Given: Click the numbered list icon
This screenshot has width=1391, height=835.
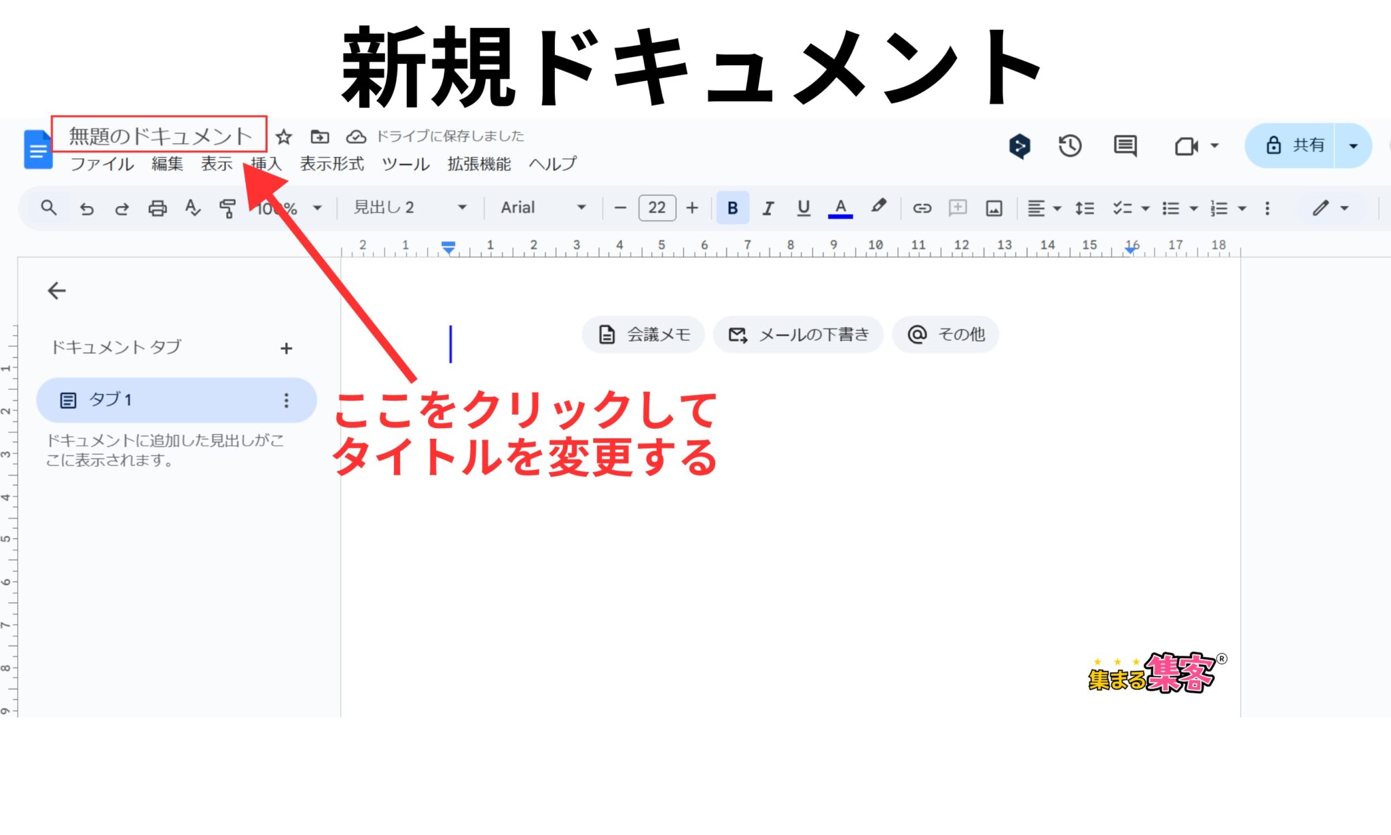Looking at the screenshot, I should (1219, 208).
